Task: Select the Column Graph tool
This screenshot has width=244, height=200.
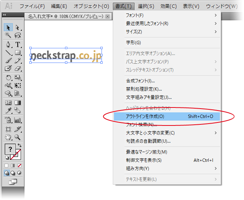Action: [18, 120]
